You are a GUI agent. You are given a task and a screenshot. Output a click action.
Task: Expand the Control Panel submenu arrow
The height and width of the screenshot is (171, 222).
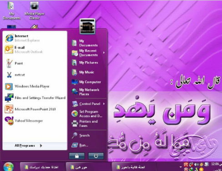click(x=104, y=104)
